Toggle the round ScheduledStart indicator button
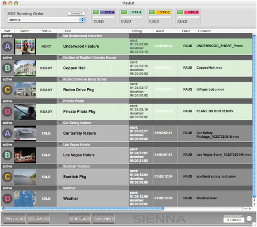 [x=249, y=218]
